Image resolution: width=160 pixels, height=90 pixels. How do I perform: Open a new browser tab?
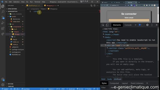[139, 2]
